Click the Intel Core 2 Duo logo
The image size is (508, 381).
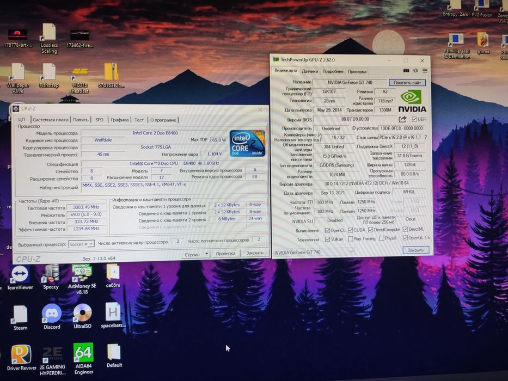click(247, 143)
